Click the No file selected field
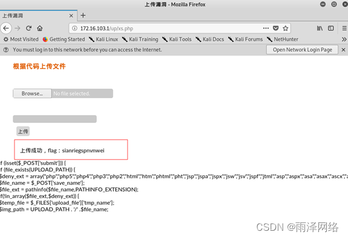This screenshot has height=238, width=348. pos(82,93)
